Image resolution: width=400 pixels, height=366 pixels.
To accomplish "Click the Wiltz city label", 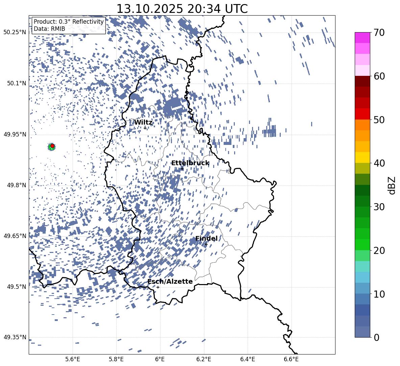I will coord(143,123).
